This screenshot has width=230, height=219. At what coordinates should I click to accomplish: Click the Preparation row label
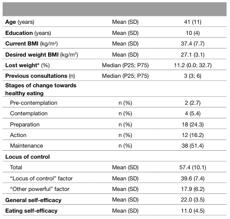(x=25, y=124)
